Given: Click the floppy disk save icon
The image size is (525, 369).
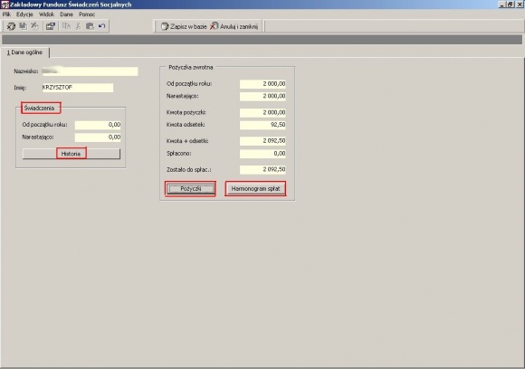Looking at the screenshot, I should 23,26.
